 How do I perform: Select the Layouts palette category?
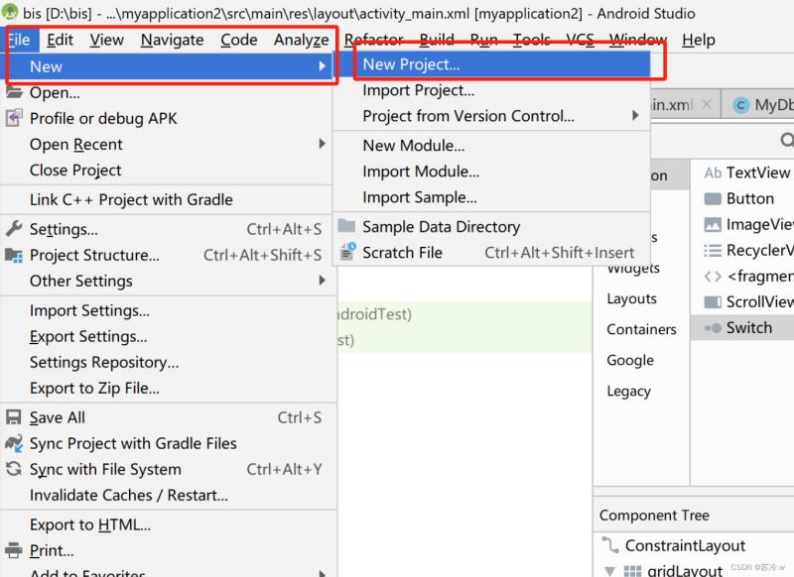point(632,298)
